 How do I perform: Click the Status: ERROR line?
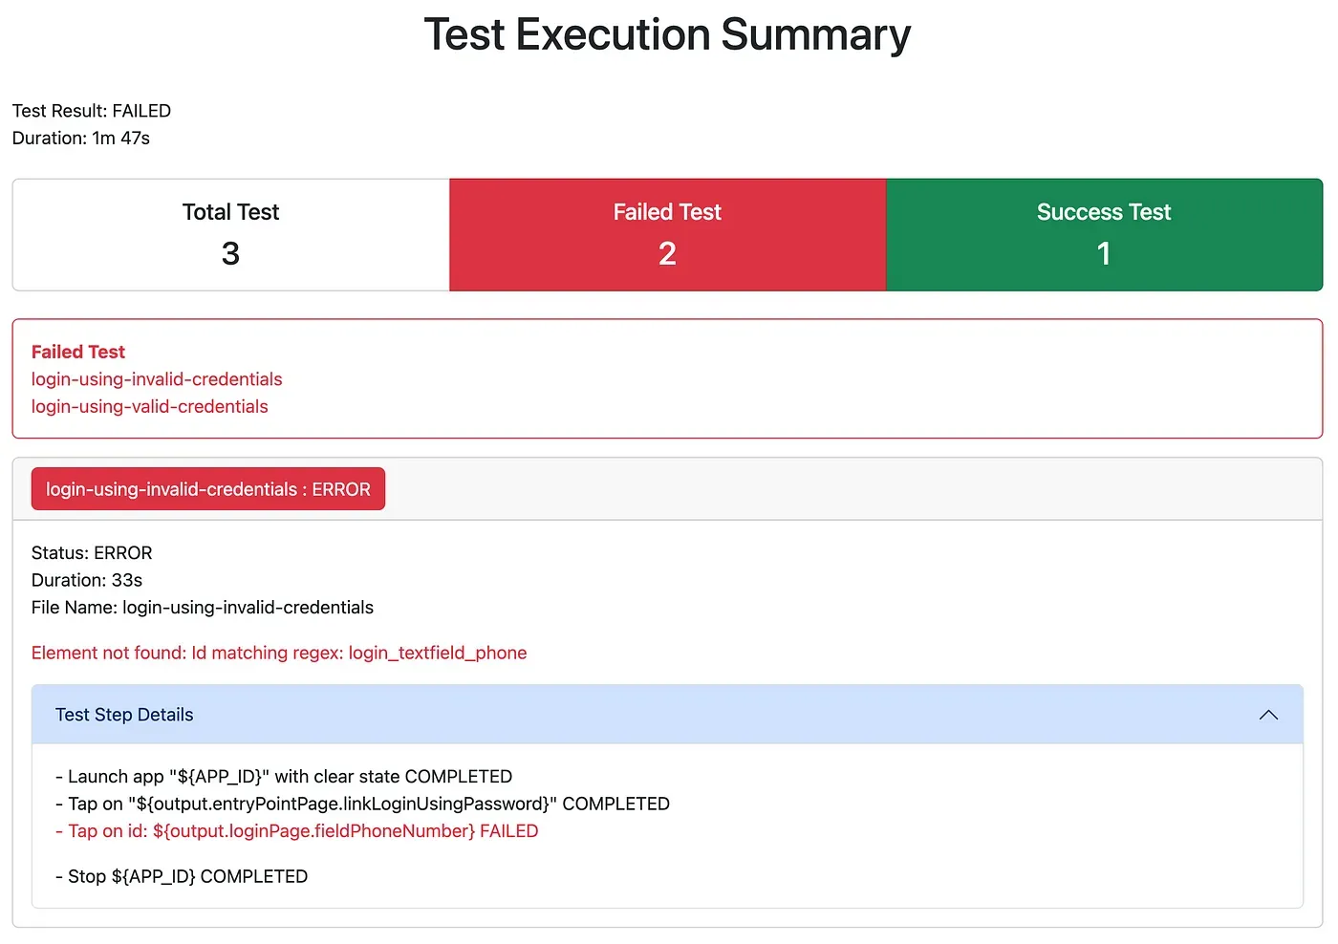92,553
